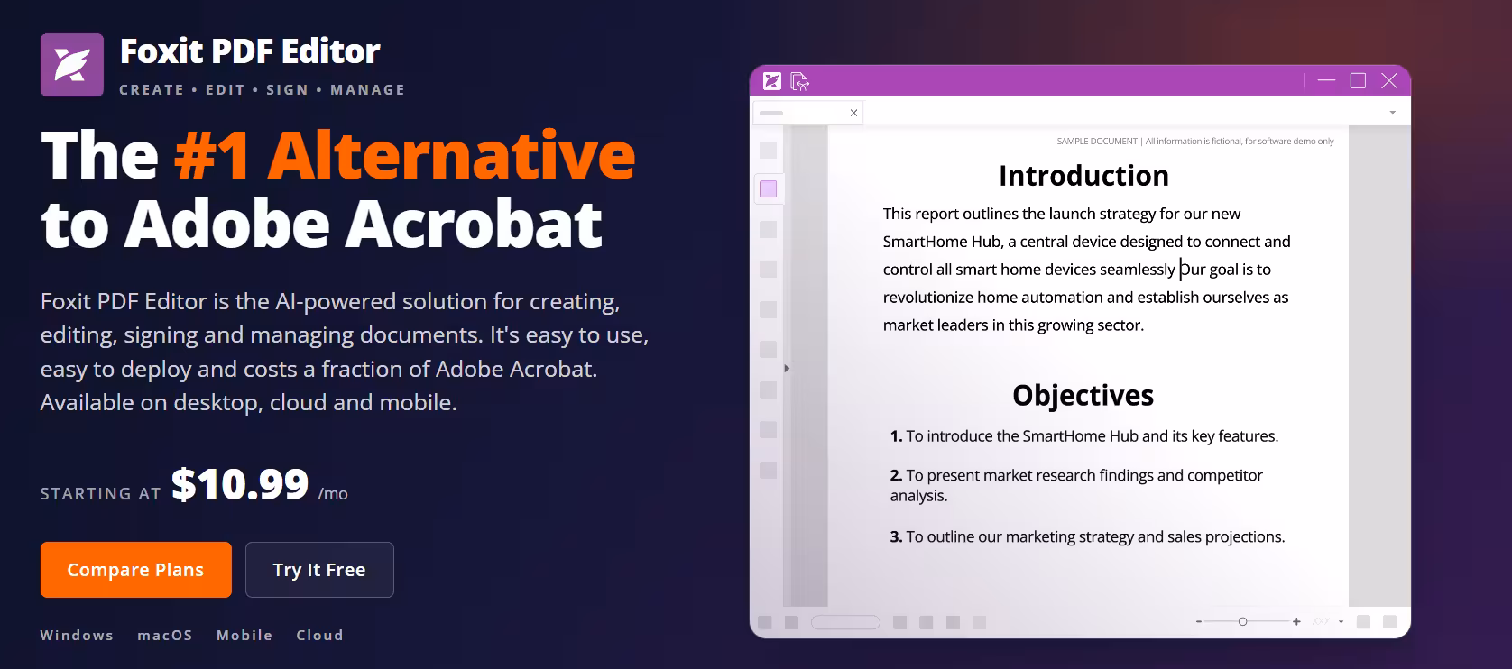
Task: Choose the Mobile platform label
Action: 244,635
